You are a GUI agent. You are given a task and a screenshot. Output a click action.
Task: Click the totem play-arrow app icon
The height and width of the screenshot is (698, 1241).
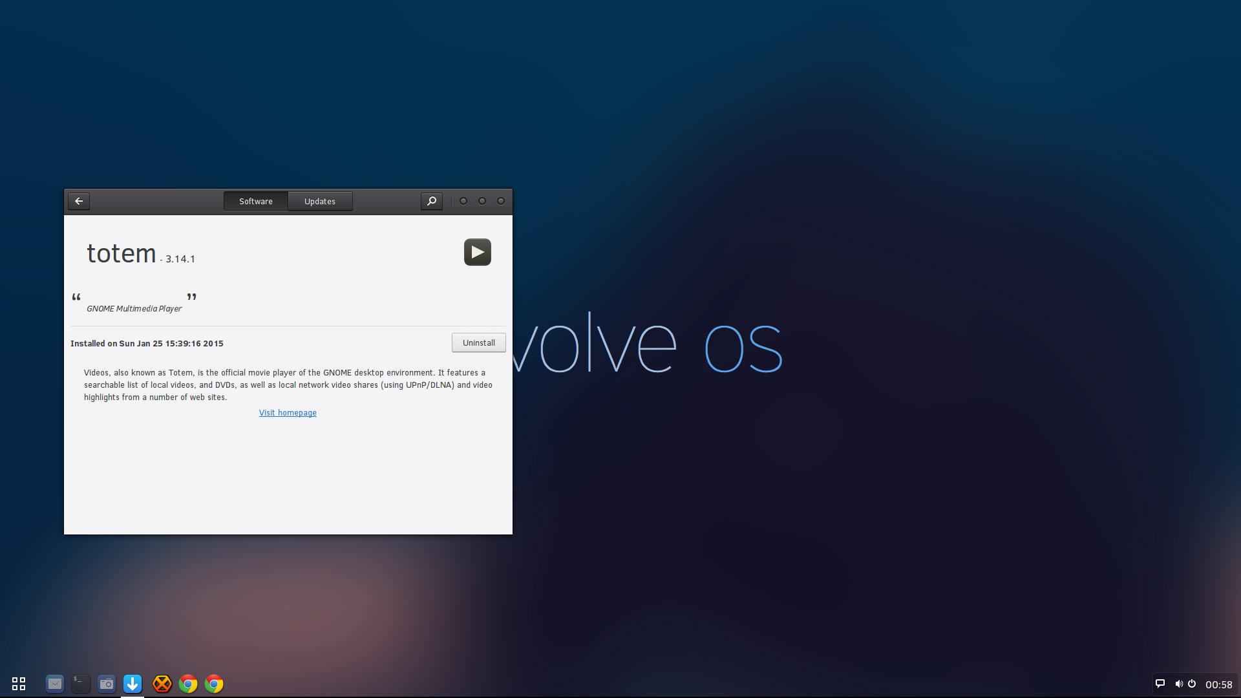coord(478,252)
